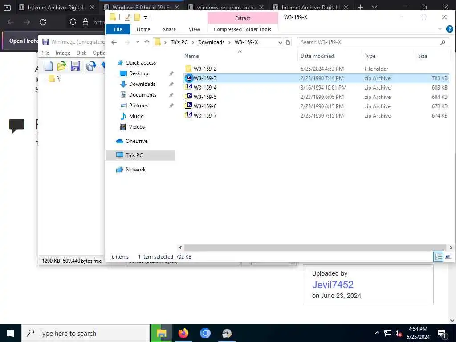Go back in File Explorer
This screenshot has height=342, width=456.
pos(114,42)
